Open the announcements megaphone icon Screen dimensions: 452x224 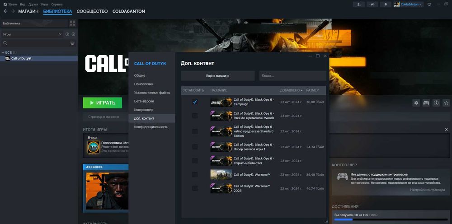(372, 5)
